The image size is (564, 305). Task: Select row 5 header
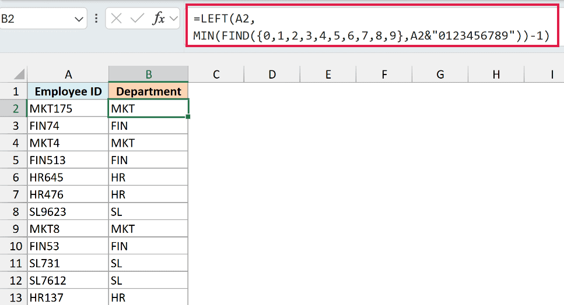[x=13, y=160]
